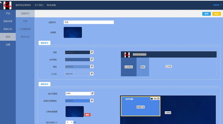Click the grid icon in the component preview

pyautogui.click(x=152, y=99)
